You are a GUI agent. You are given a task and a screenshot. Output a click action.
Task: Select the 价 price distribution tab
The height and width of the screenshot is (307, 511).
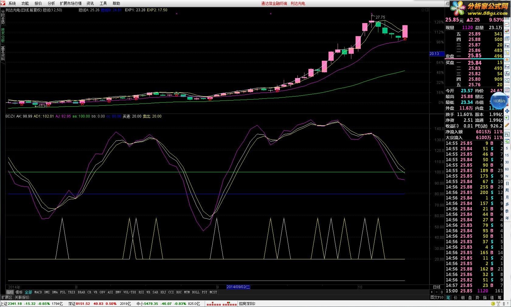coord(456,298)
